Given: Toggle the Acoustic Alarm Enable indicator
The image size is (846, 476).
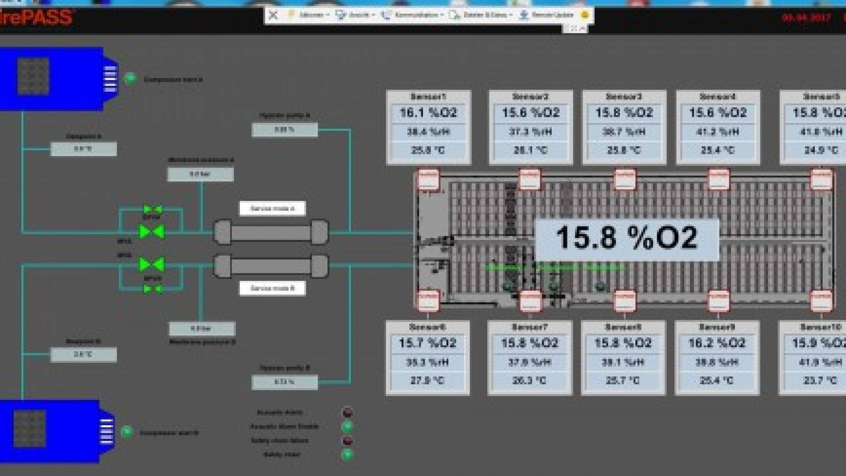Looking at the screenshot, I should (x=347, y=426).
